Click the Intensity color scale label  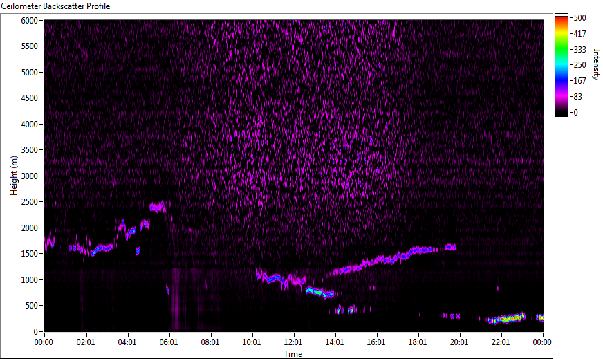pos(597,64)
